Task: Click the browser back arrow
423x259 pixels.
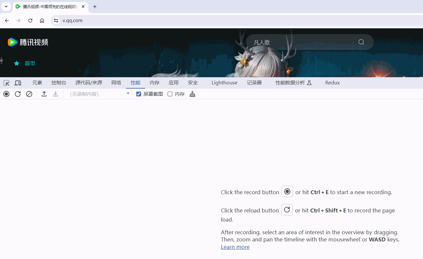Action: [7, 21]
